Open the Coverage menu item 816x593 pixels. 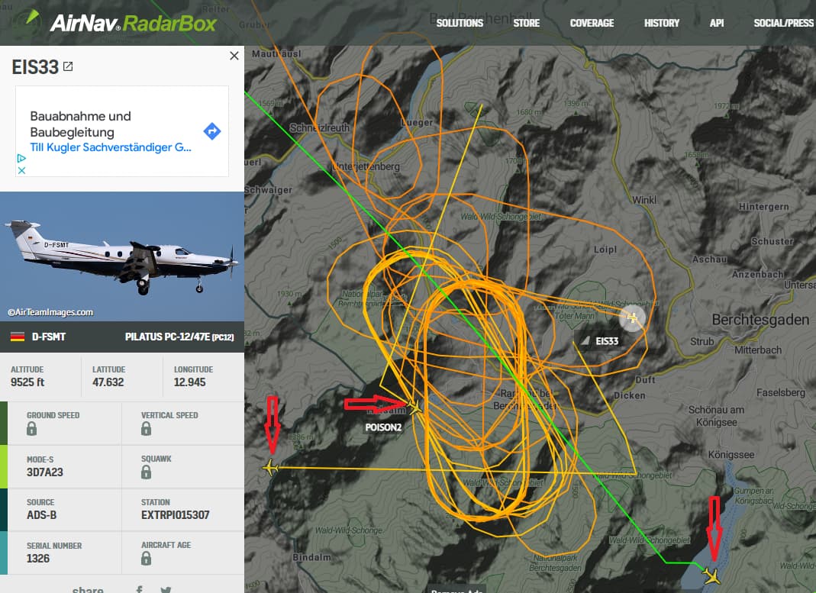tap(592, 23)
